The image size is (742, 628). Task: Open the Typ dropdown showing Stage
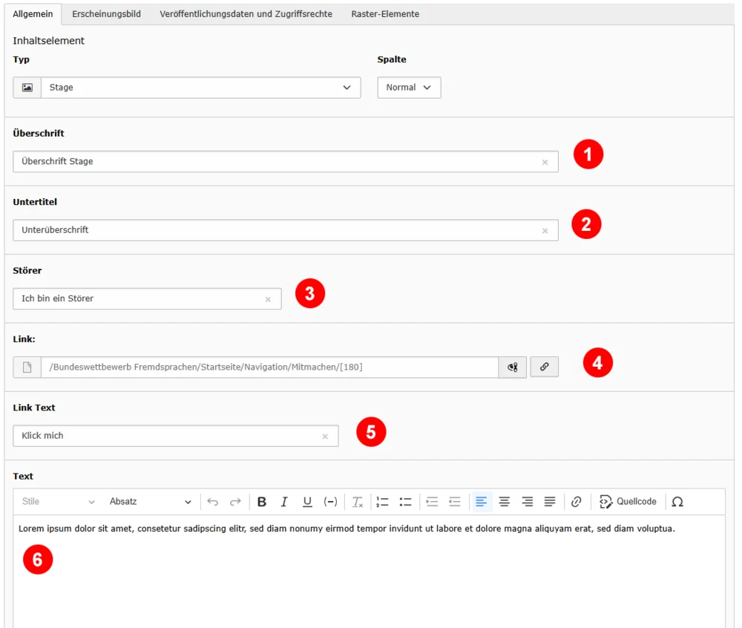coord(201,88)
